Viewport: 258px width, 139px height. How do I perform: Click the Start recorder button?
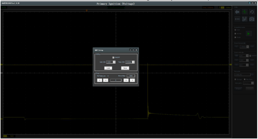point(238,89)
